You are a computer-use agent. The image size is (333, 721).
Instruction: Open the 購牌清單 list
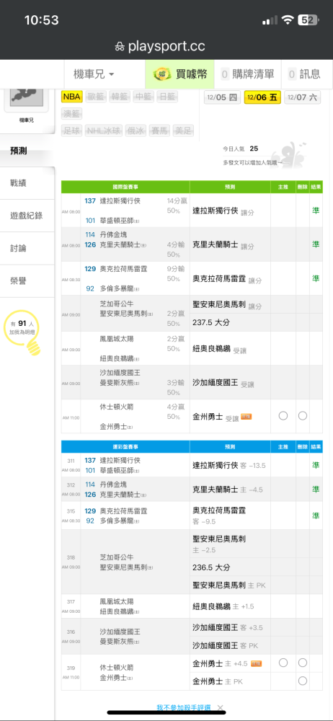click(x=249, y=74)
